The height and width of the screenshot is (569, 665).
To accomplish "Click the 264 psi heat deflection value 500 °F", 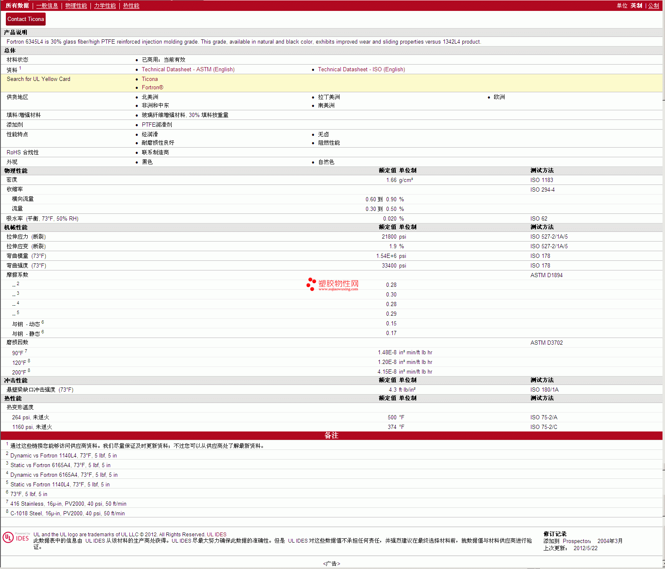I will click(396, 418).
